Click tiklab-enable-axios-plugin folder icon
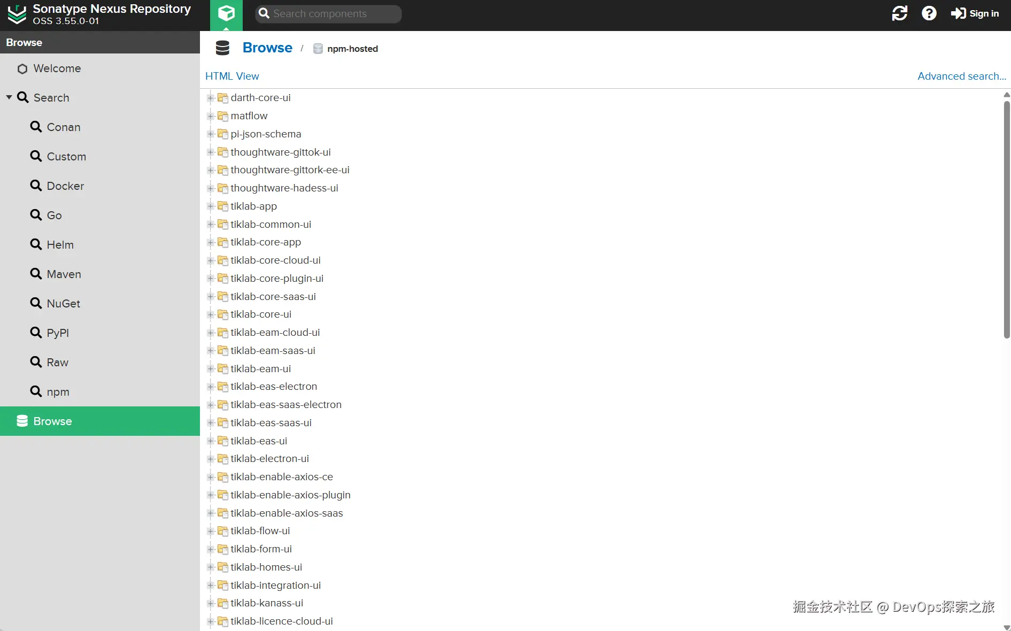The height and width of the screenshot is (631, 1011). coord(223,495)
